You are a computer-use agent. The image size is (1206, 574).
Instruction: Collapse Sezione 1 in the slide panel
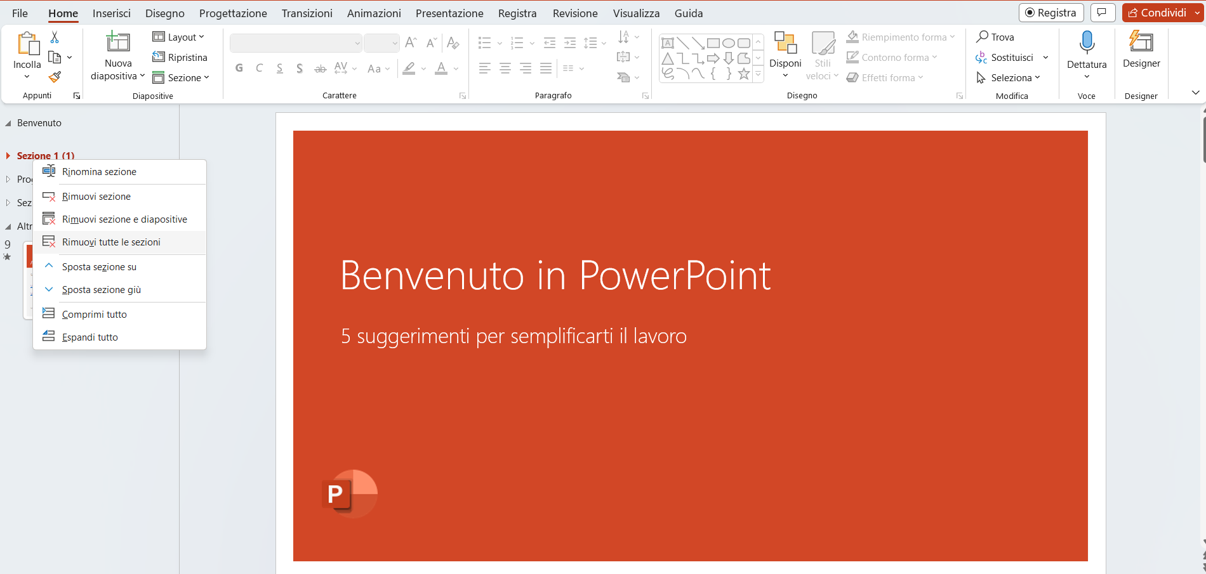(8, 155)
